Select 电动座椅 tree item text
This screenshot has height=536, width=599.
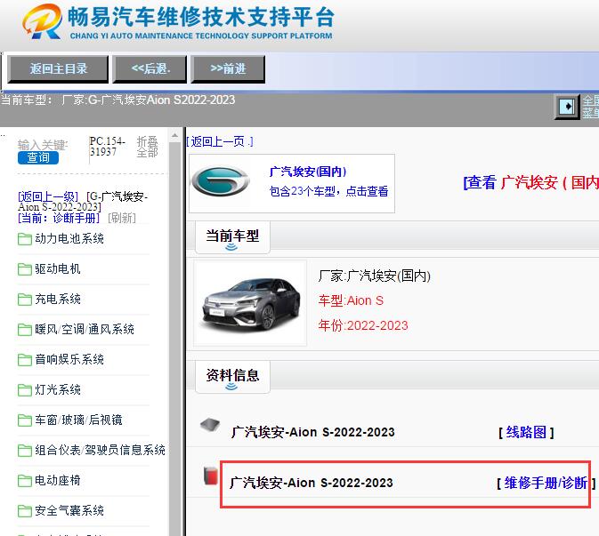tap(58, 480)
